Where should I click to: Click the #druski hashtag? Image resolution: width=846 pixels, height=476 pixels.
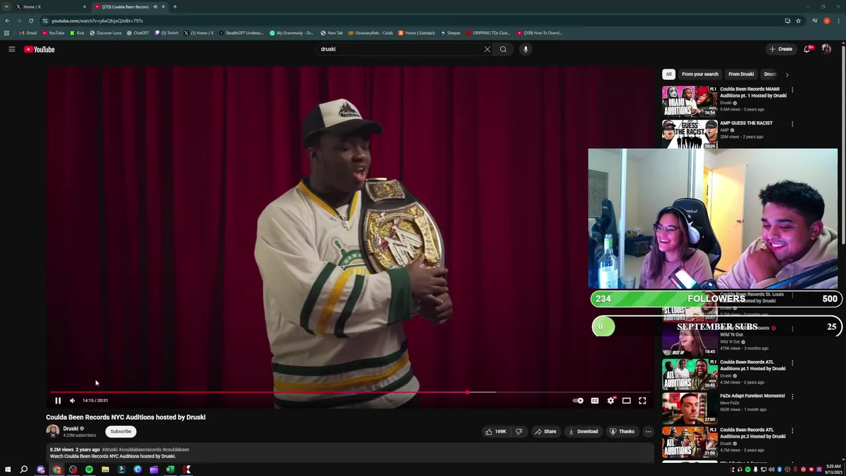pos(110,450)
